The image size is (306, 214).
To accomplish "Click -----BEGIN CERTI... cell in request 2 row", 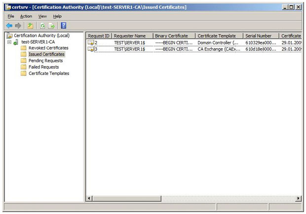I will tap(174, 43).
